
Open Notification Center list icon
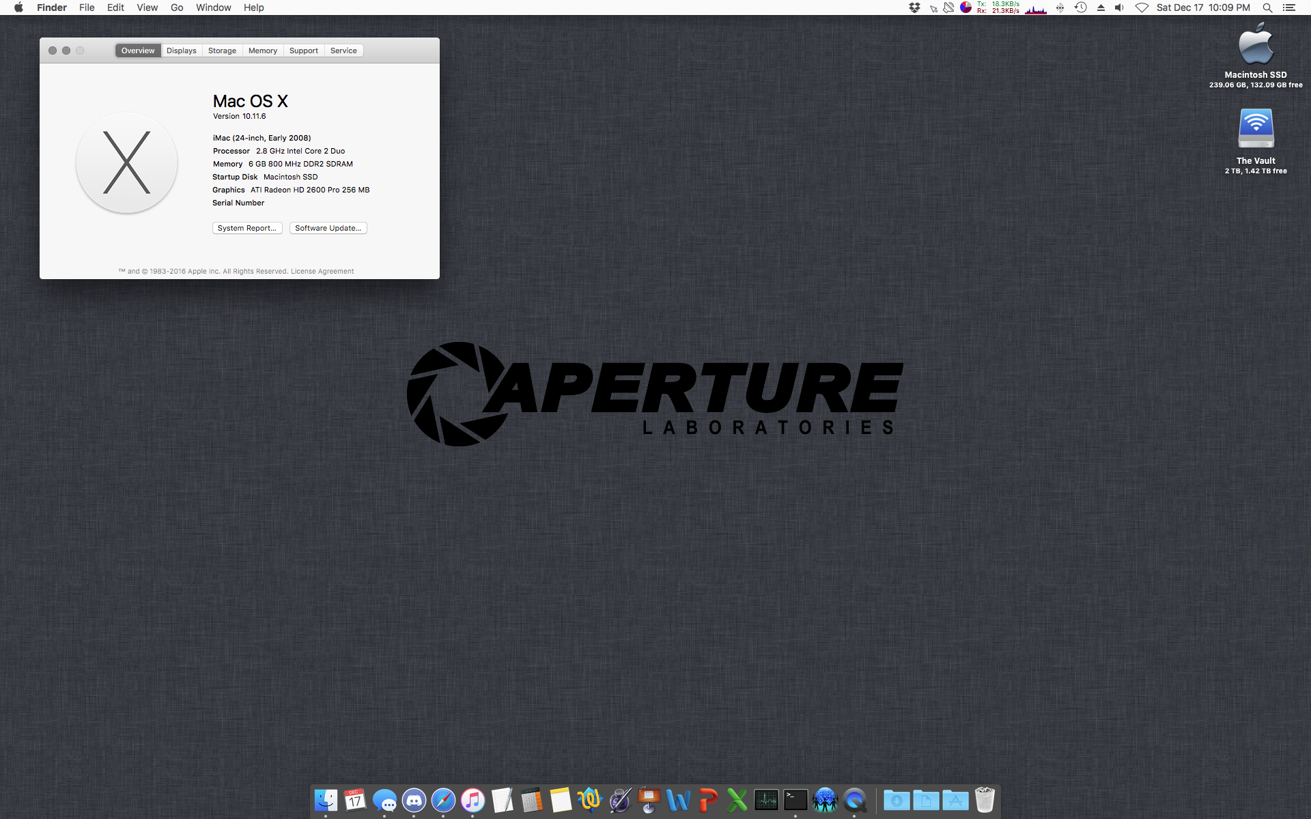pos(1289,8)
